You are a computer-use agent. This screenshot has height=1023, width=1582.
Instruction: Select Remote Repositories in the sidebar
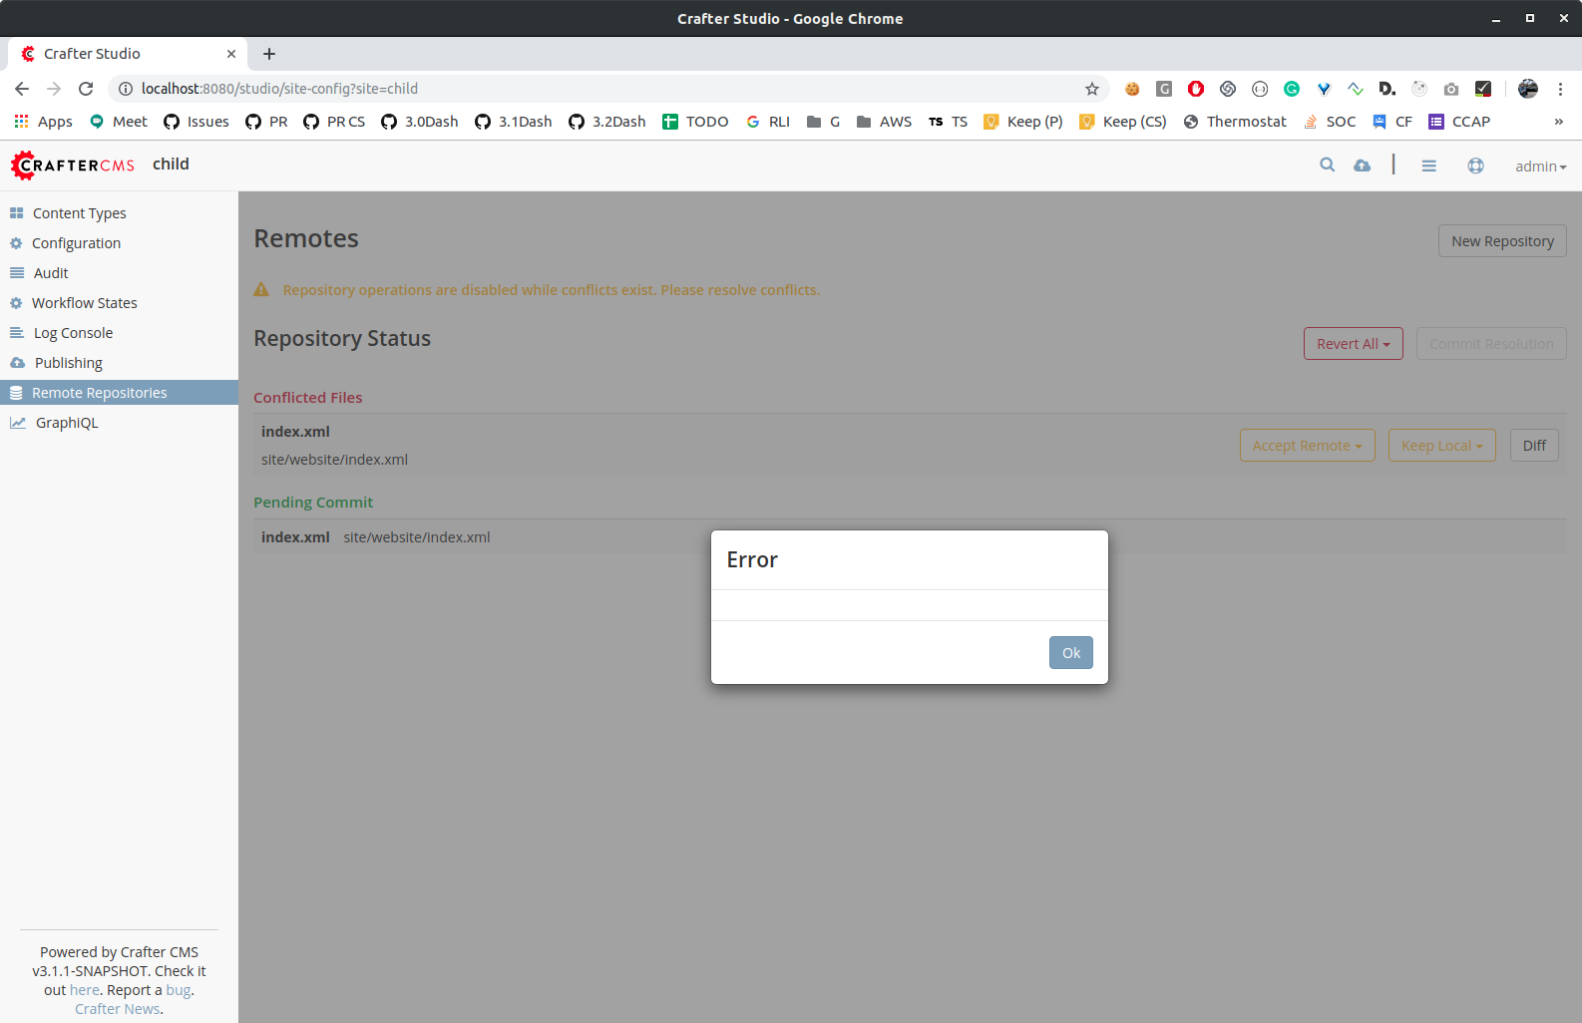(x=119, y=393)
